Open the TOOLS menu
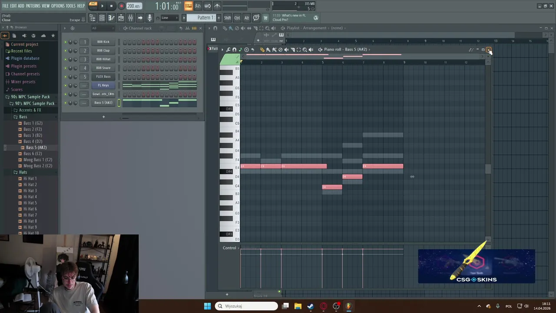Viewport: 556px width, 313px height. tap(71, 6)
